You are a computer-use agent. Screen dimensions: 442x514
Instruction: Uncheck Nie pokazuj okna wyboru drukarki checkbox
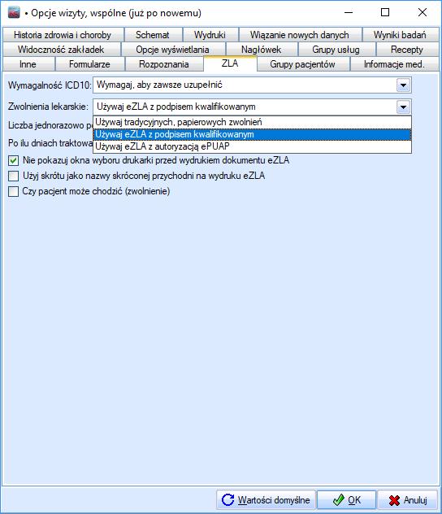(x=14, y=161)
